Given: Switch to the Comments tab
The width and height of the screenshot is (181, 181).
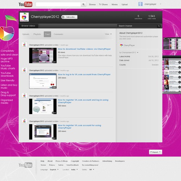Looking at the screenshot, I should 58,34.
